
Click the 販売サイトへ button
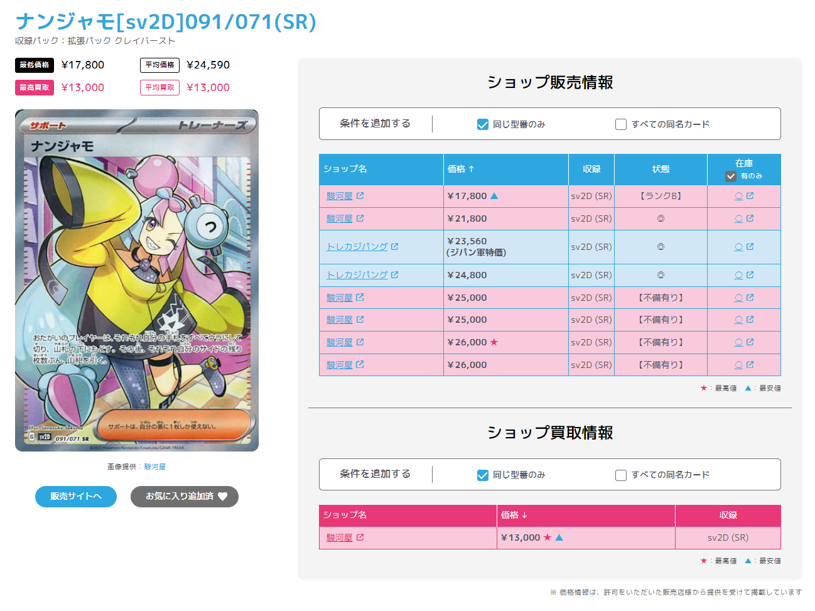76,496
